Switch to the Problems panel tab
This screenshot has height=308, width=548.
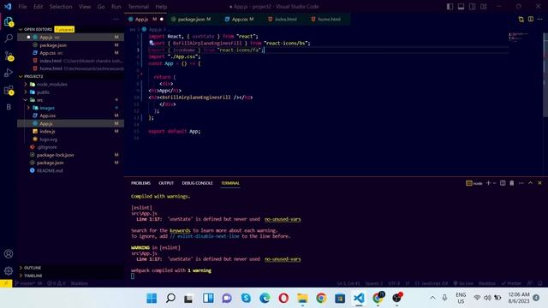pos(140,183)
